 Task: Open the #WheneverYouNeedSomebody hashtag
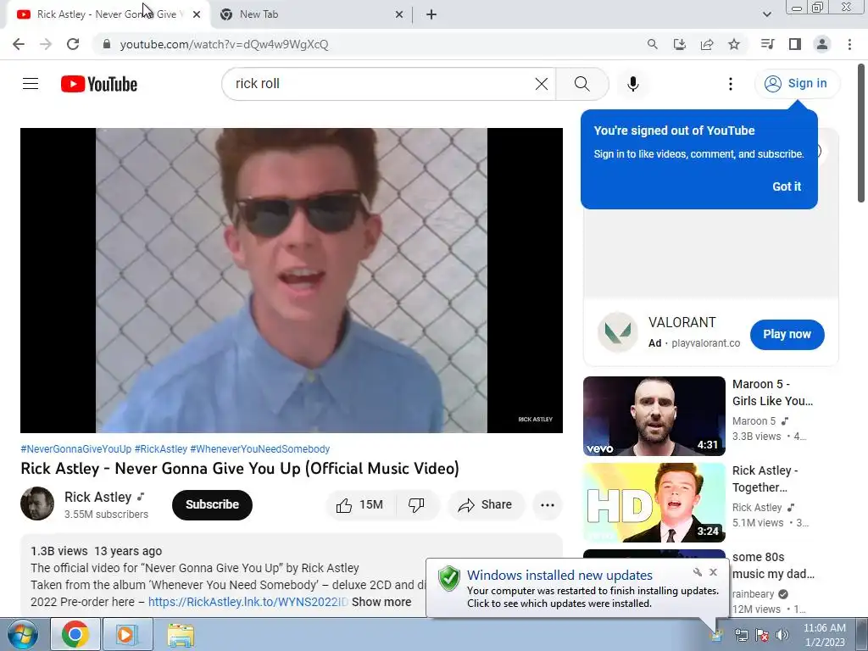259,449
